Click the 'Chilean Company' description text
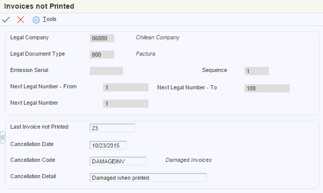The width and height of the screenshot is (323, 193). coord(158,38)
